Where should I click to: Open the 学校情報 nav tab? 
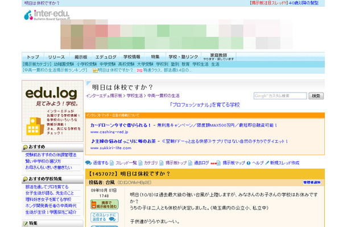(132, 57)
